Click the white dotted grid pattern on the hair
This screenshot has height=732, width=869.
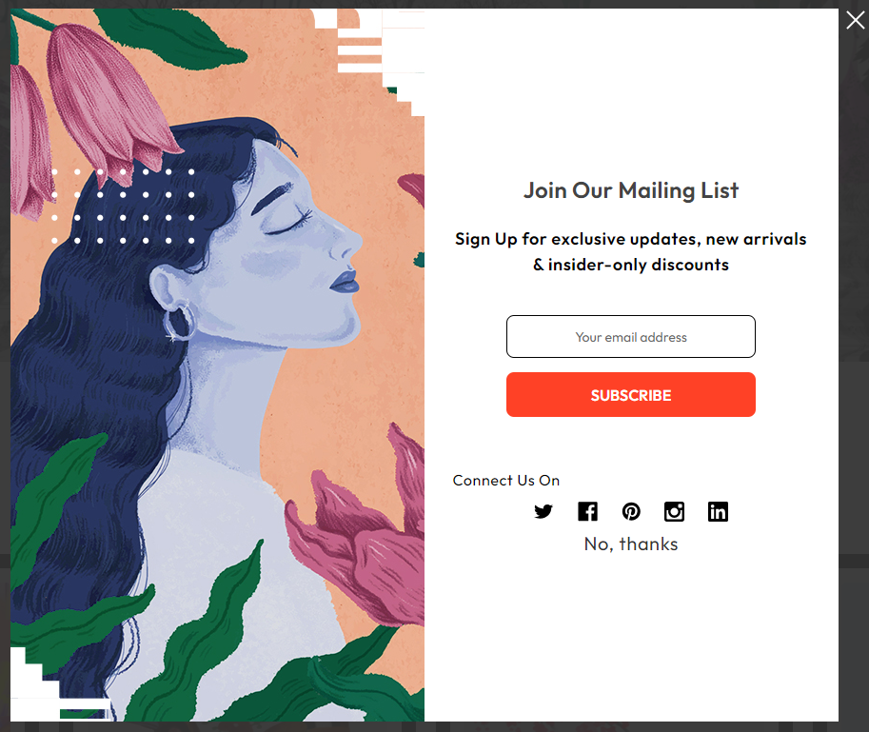point(123,207)
